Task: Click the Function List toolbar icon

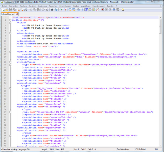Action: (98, 10)
